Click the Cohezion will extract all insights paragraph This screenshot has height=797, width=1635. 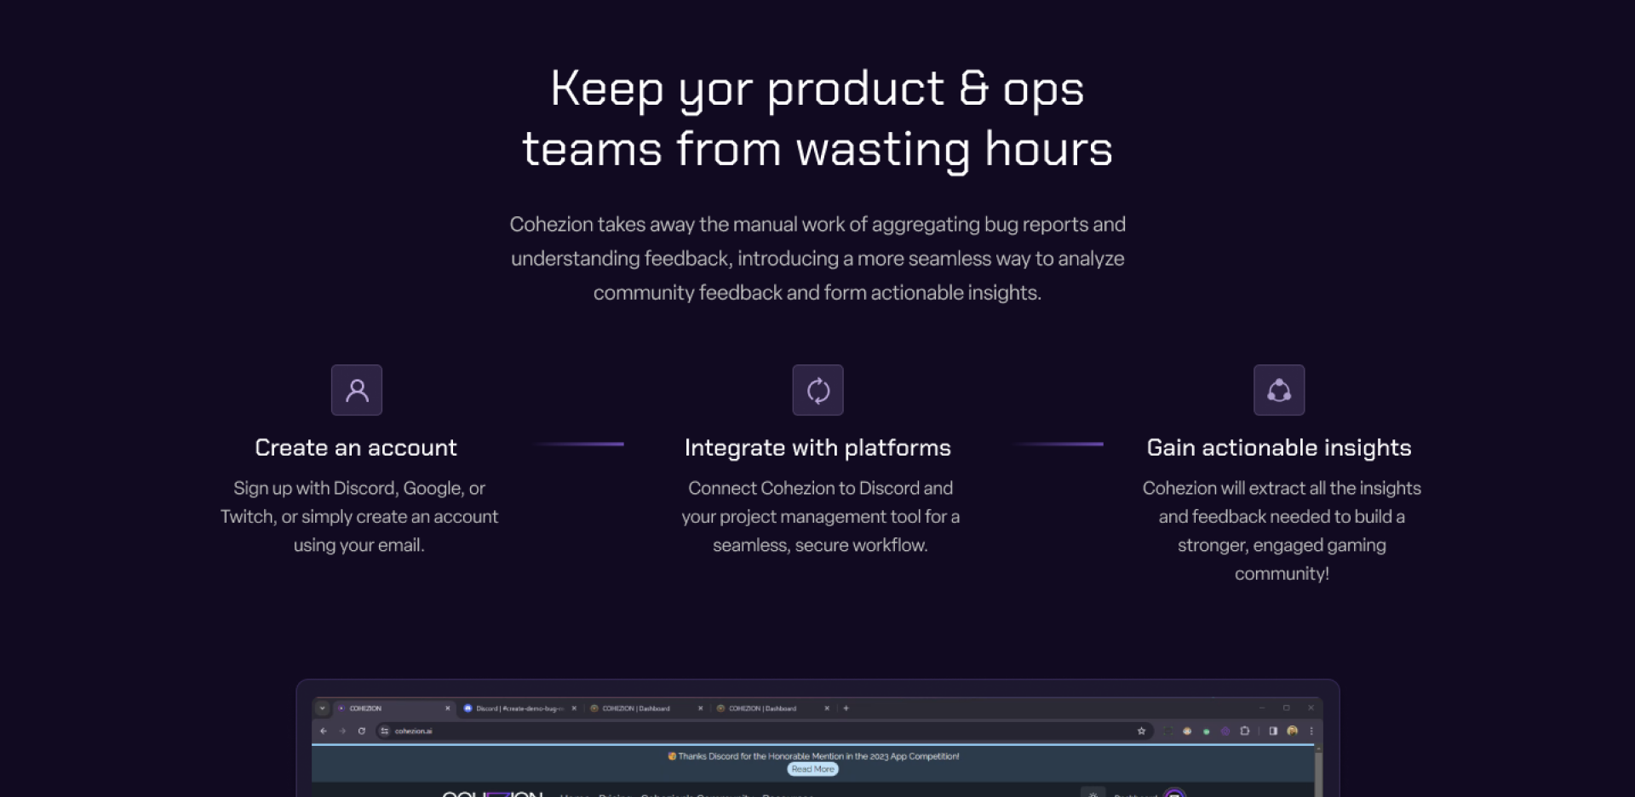[x=1282, y=530]
